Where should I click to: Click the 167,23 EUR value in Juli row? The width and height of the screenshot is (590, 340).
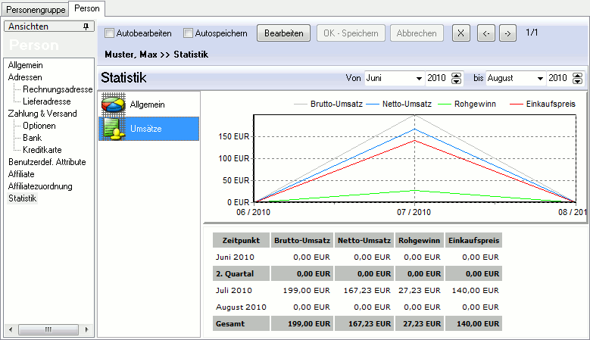(x=367, y=290)
